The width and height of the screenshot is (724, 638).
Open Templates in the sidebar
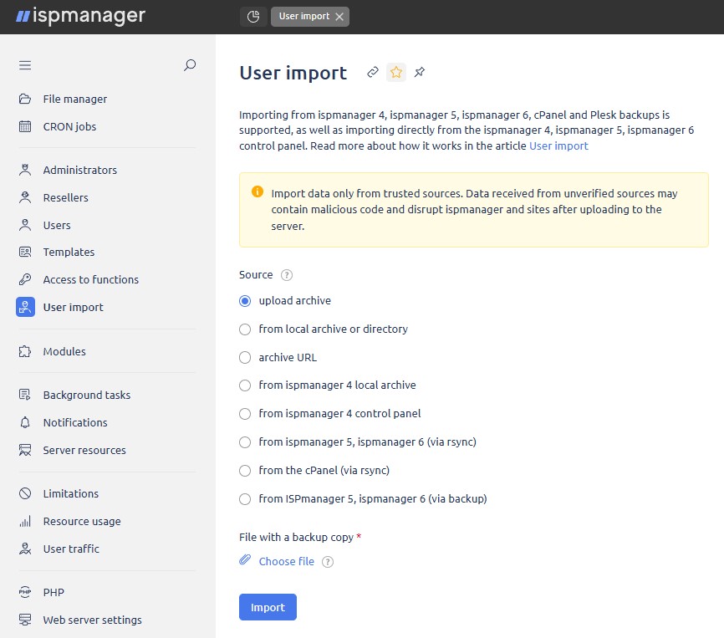point(69,252)
